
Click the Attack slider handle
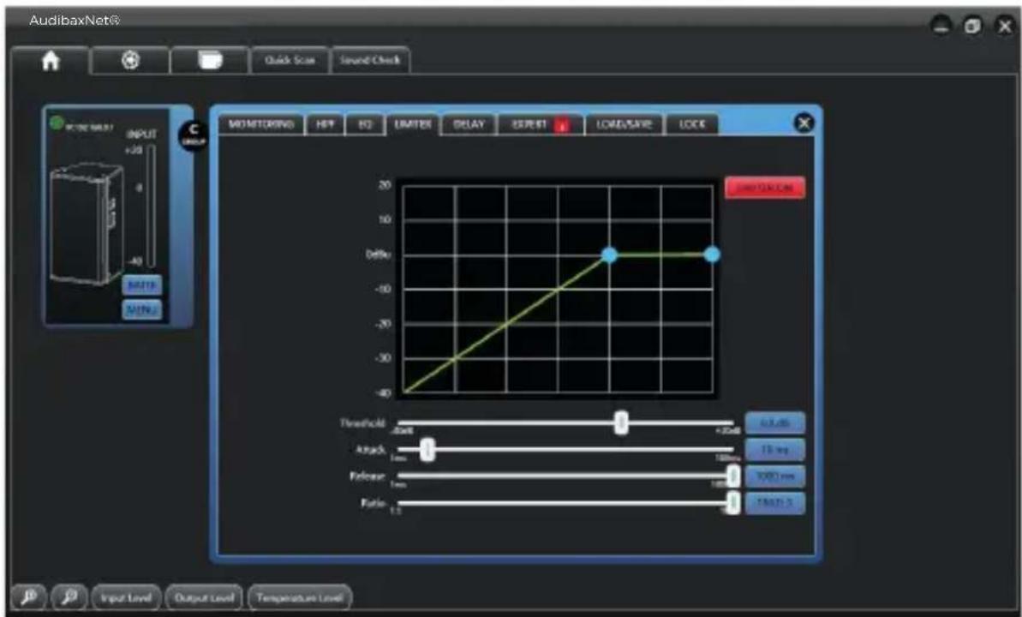[x=427, y=449]
